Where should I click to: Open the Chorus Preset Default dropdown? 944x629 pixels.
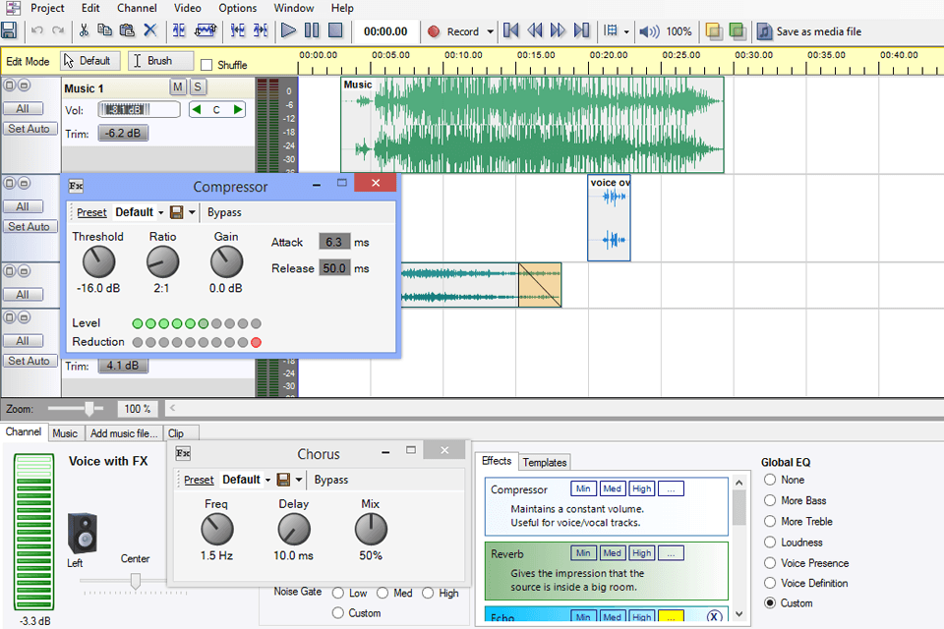coord(246,480)
